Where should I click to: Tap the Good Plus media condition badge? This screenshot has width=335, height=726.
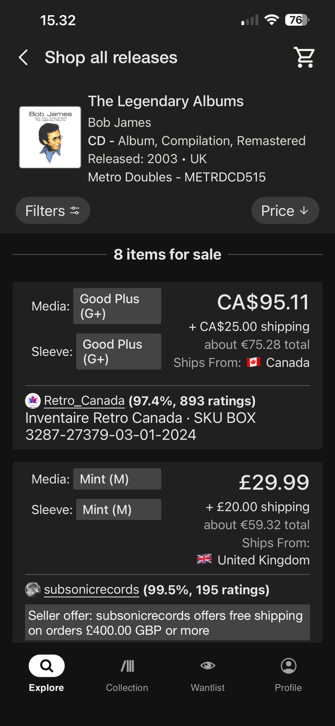tap(117, 306)
